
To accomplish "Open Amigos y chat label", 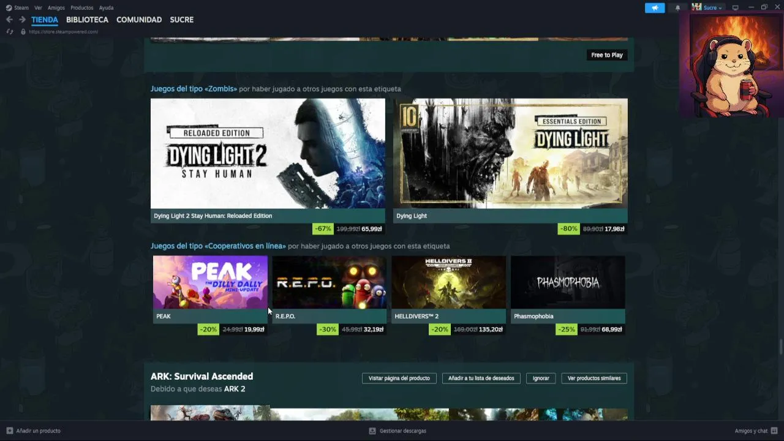I will tap(751, 431).
